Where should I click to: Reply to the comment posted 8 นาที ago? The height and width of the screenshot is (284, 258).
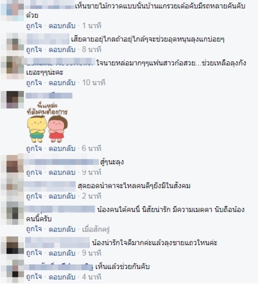pos(62,49)
